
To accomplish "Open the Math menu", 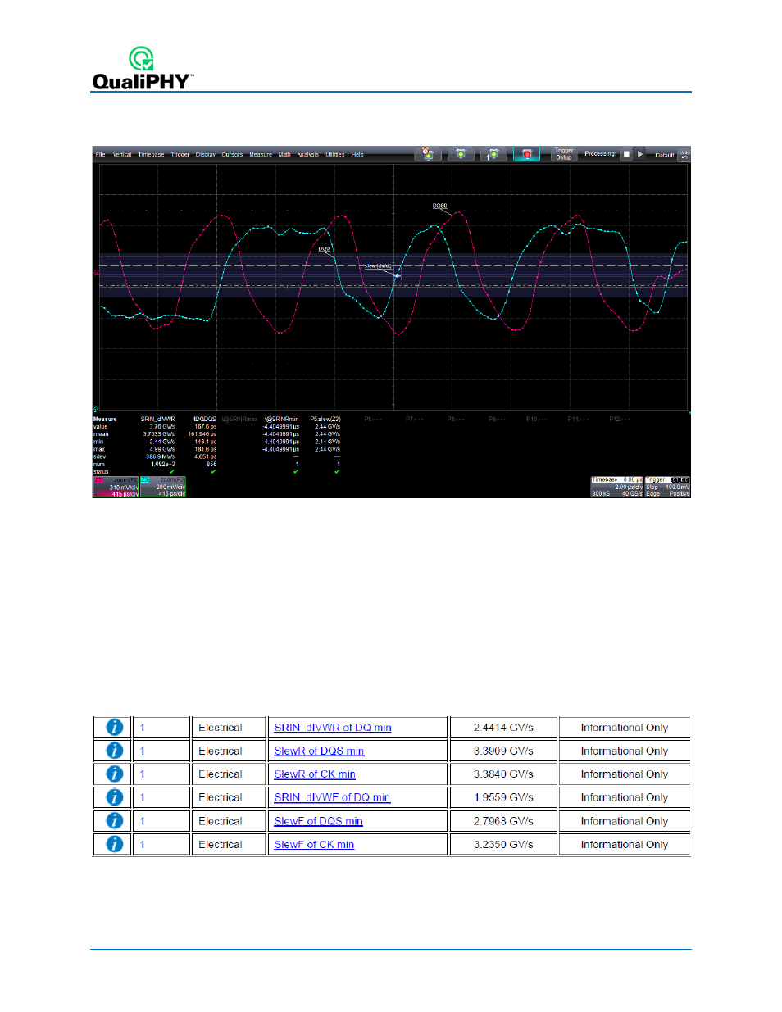I will [284, 154].
